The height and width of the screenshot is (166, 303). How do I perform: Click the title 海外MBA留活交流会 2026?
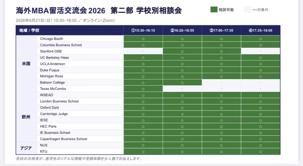61,11
